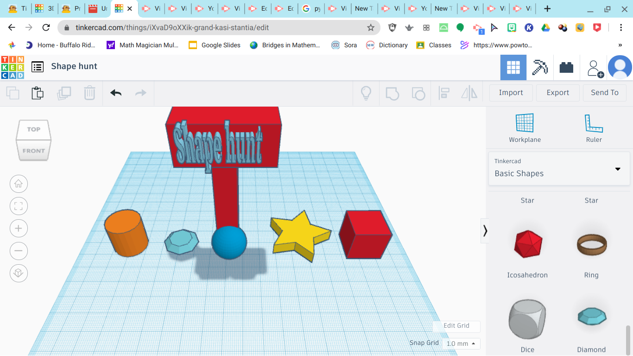Viewport: 633px width, 356px height.
Task: Click the Import button
Action: click(511, 93)
